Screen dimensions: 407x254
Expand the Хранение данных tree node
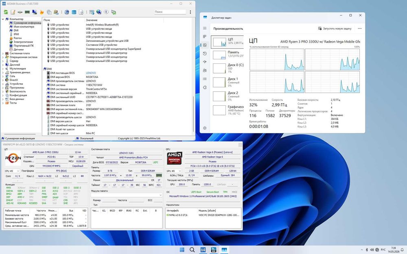point(3,72)
